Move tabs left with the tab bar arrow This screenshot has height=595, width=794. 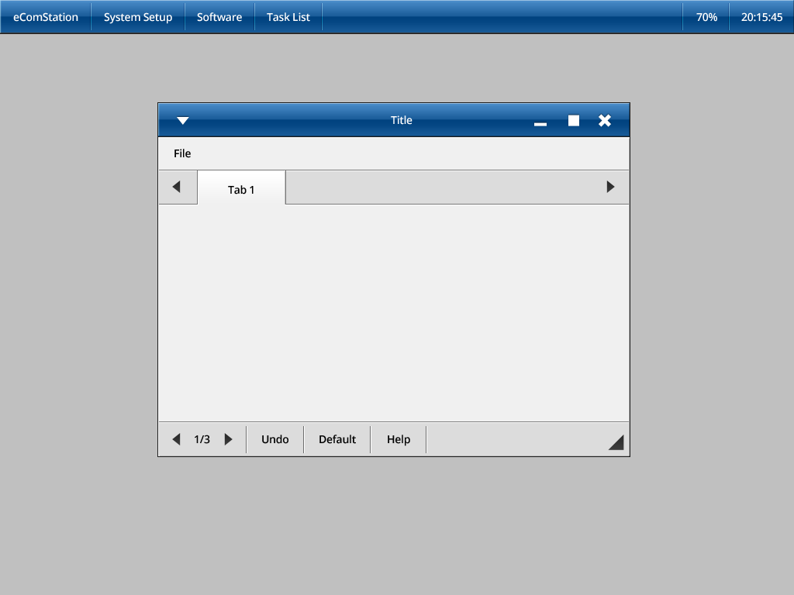click(177, 187)
